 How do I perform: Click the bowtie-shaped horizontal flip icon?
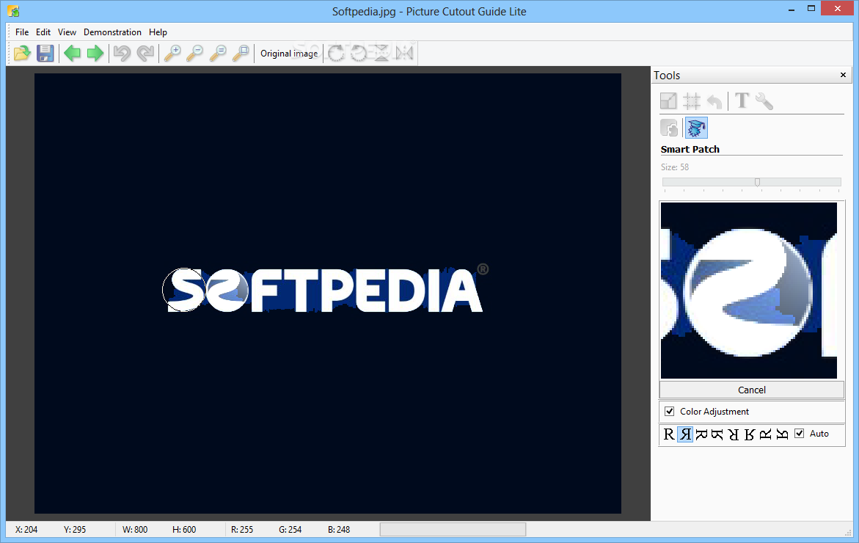click(x=404, y=53)
